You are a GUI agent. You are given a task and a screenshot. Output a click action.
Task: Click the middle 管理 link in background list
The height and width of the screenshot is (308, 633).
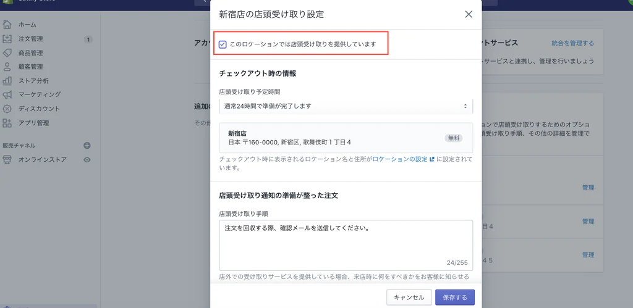tap(588, 222)
